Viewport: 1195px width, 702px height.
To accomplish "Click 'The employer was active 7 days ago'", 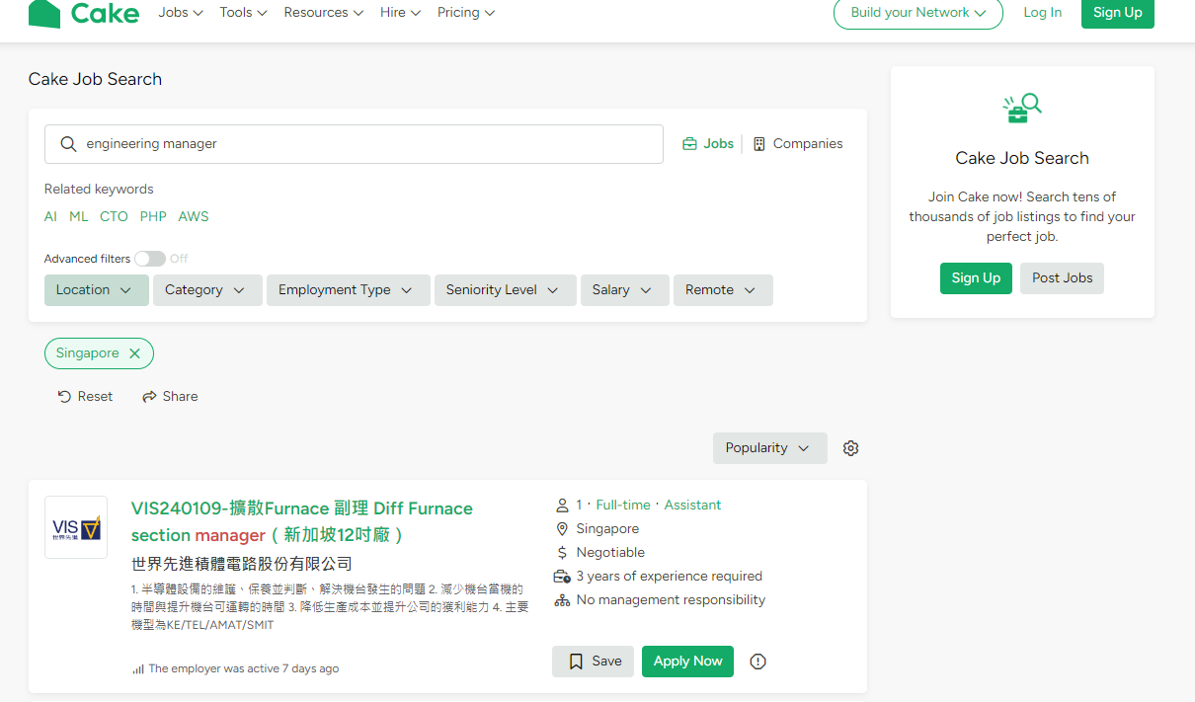I will [x=243, y=669].
